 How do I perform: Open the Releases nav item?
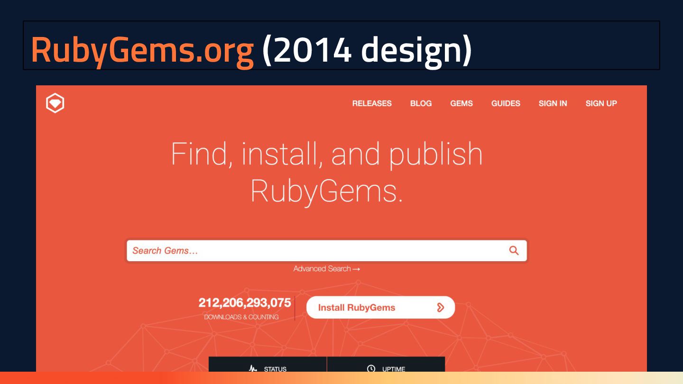click(x=372, y=103)
